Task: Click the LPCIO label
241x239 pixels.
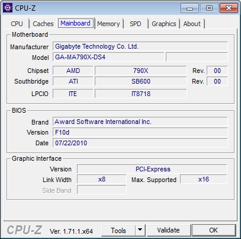Action: pyautogui.click(x=40, y=94)
